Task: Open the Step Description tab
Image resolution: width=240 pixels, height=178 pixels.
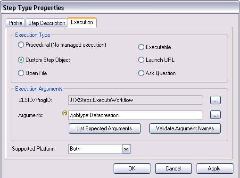Action: point(47,23)
